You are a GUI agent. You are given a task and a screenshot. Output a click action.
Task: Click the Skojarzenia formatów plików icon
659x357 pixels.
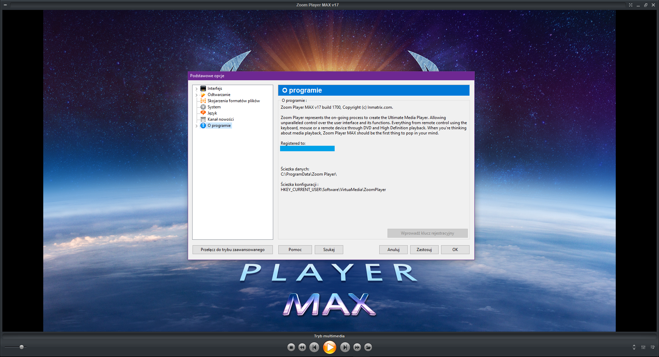203,101
